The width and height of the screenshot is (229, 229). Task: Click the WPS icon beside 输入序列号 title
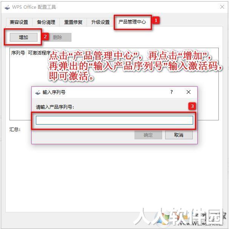coord(38,92)
